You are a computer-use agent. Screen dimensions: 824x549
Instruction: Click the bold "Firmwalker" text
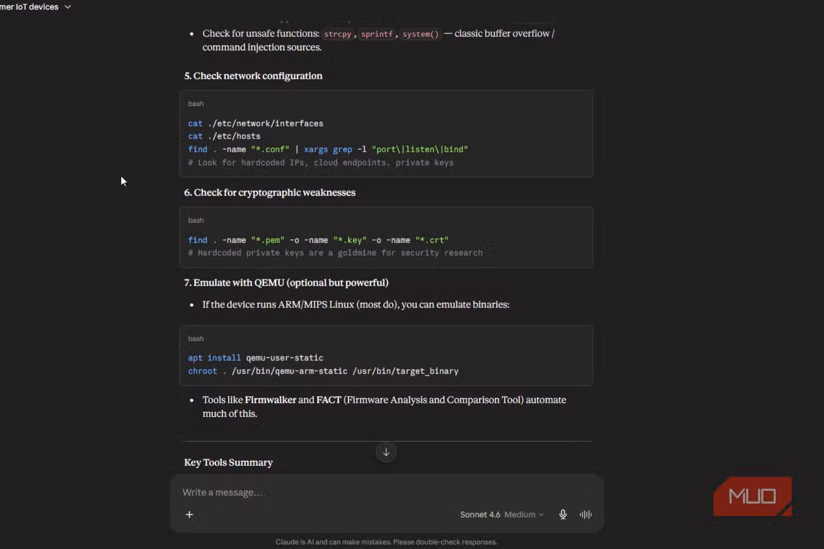[270, 400]
